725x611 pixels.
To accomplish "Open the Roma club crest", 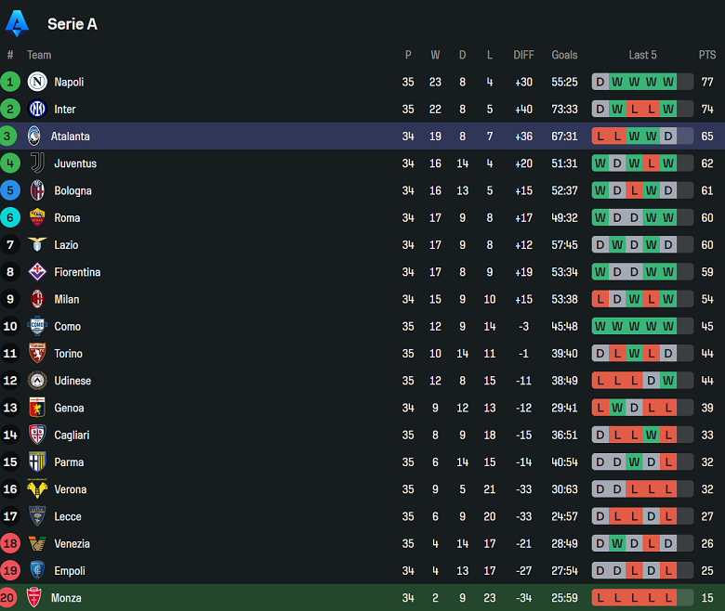I will (x=37, y=217).
